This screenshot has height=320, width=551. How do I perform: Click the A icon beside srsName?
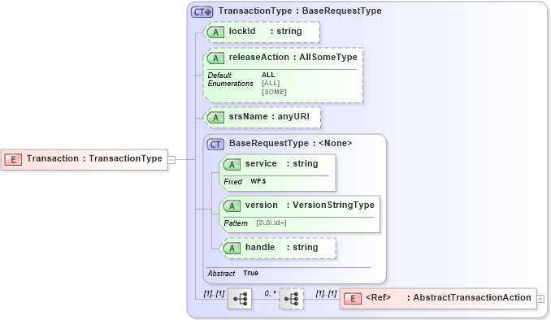215,118
